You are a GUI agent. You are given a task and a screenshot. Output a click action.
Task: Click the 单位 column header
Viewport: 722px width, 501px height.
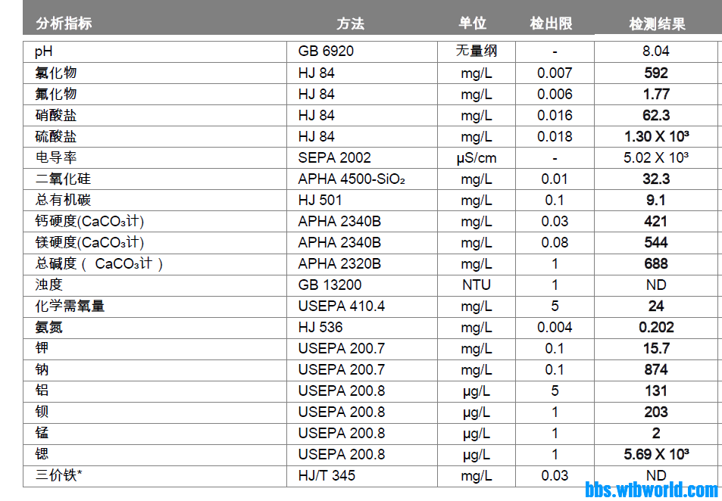click(472, 23)
